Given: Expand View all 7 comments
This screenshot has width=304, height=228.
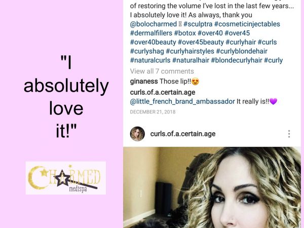Looking at the screenshot, I should point(162,71).
